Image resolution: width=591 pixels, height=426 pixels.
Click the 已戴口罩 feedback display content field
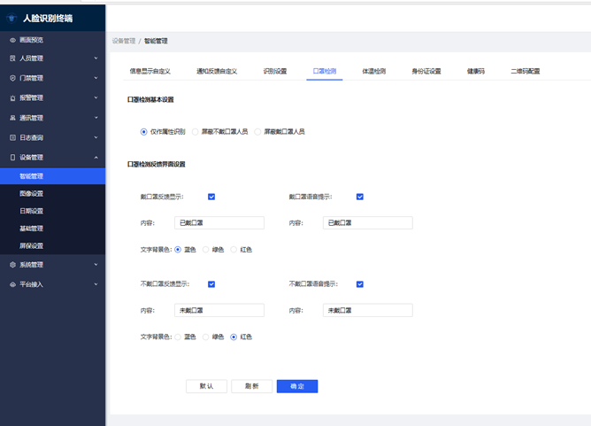click(219, 223)
